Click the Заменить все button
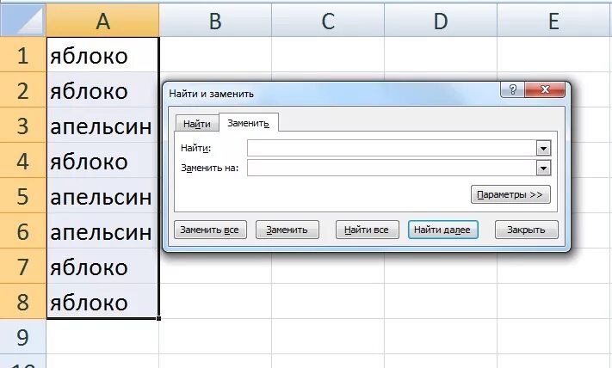The width and height of the screenshot is (612, 368). (210, 230)
